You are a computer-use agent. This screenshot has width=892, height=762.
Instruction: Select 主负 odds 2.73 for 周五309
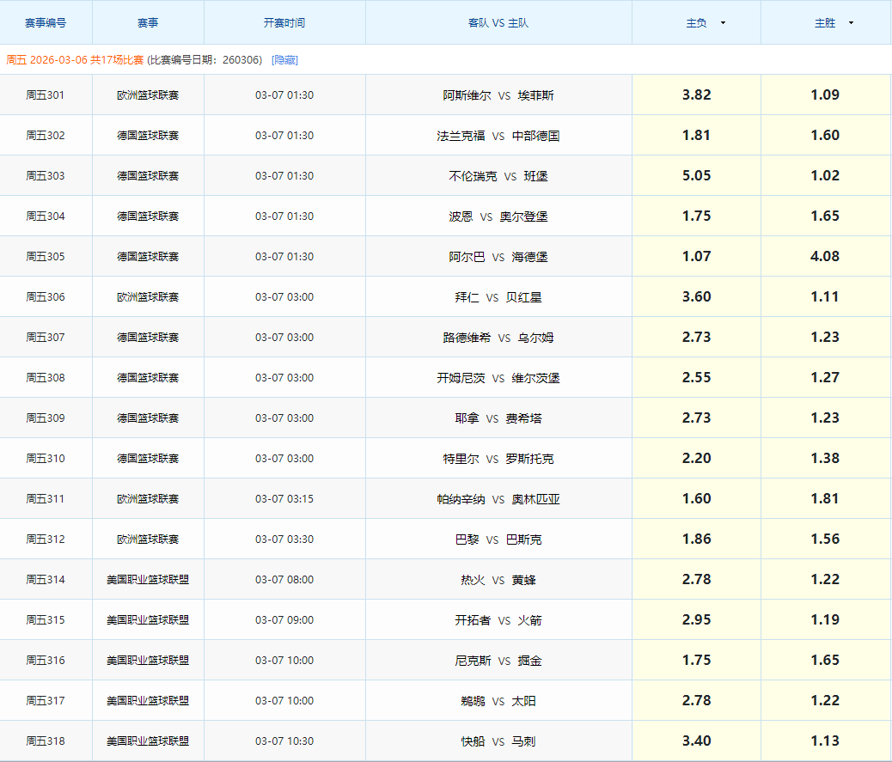tap(696, 418)
